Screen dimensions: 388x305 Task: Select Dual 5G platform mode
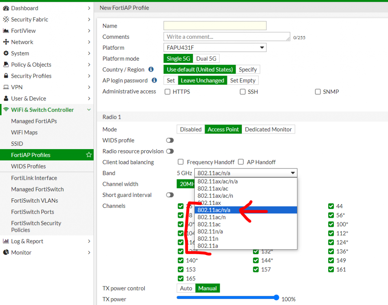pyautogui.click(x=206, y=58)
